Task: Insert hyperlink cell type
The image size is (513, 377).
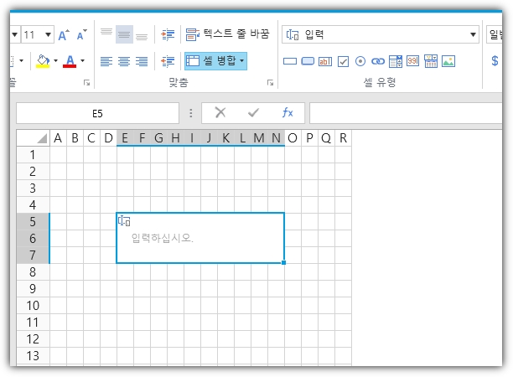Action: coord(378,61)
